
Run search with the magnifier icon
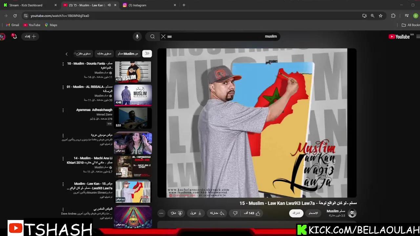[153, 36]
